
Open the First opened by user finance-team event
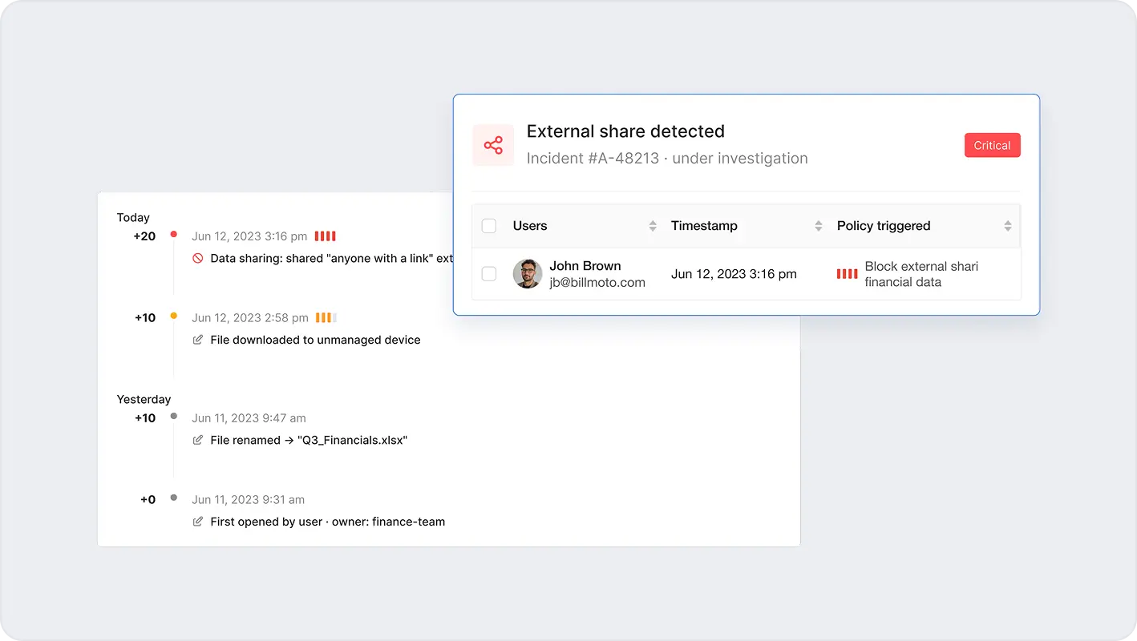[x=328, y=522]
